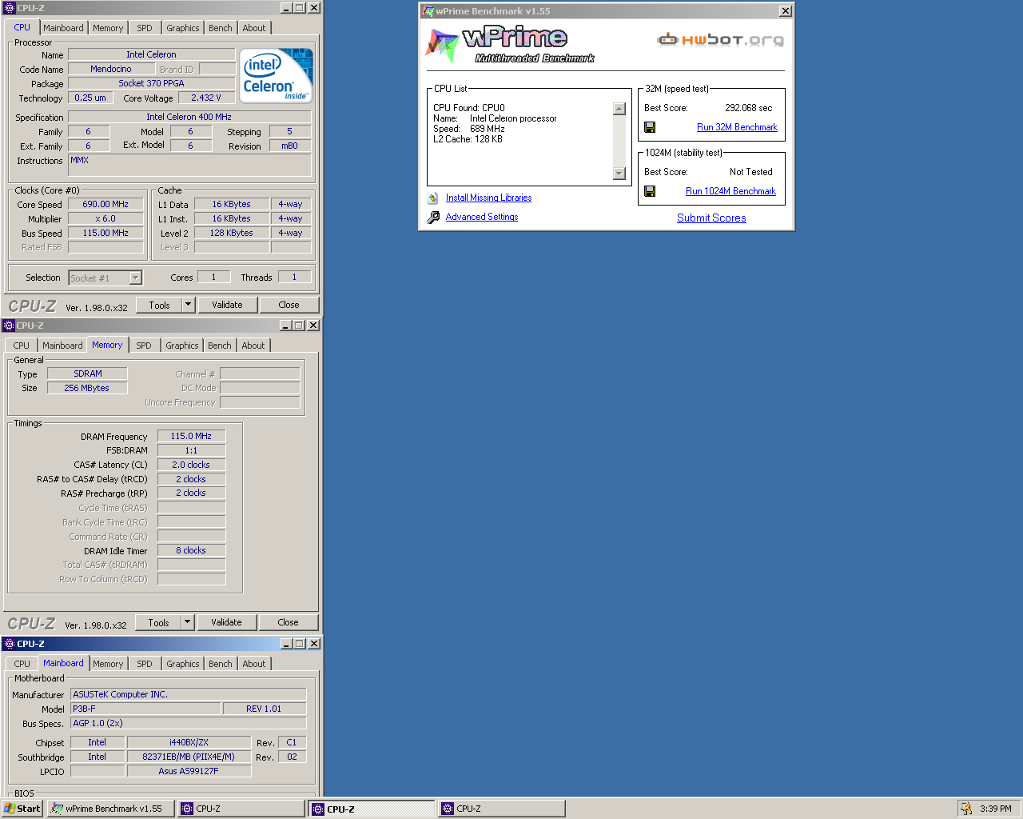Click the i440BX/ZX chipset field
Viewport: 1023px width, 819px height.
coord(189,742)
